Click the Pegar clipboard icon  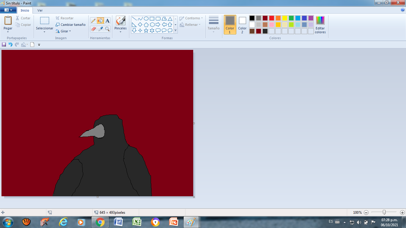[8, 20]
